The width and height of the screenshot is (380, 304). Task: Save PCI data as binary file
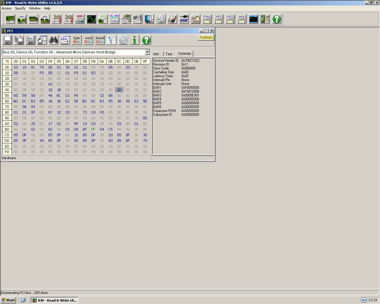(x=31, y=40)
